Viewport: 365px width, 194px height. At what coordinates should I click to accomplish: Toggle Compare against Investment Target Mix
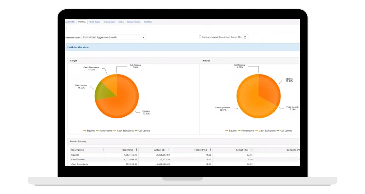[200, 37]
